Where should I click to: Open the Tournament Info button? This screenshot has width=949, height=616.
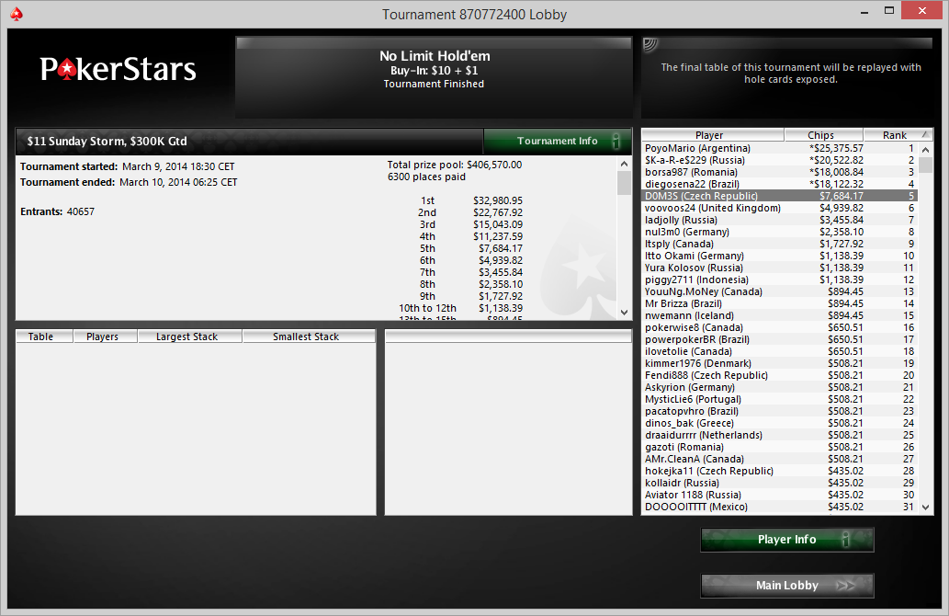(x=558, y=142)
